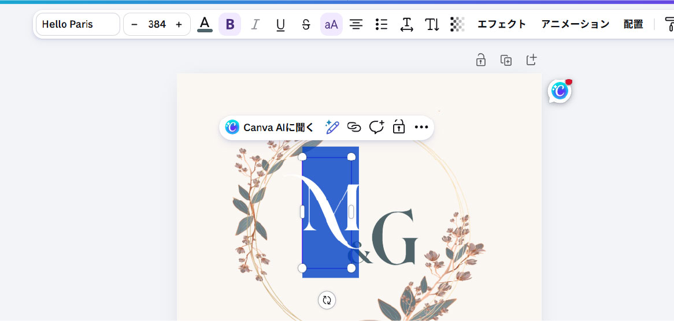Viewport: 674px width, 321px height.
Task: Decrease font size with minus button
Action: (x=135, y=24)
